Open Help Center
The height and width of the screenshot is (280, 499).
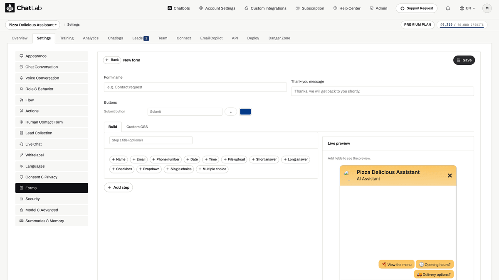click(x=347, y=8)
